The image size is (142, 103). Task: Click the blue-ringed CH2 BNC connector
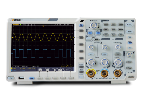click(x=105, y=74)
